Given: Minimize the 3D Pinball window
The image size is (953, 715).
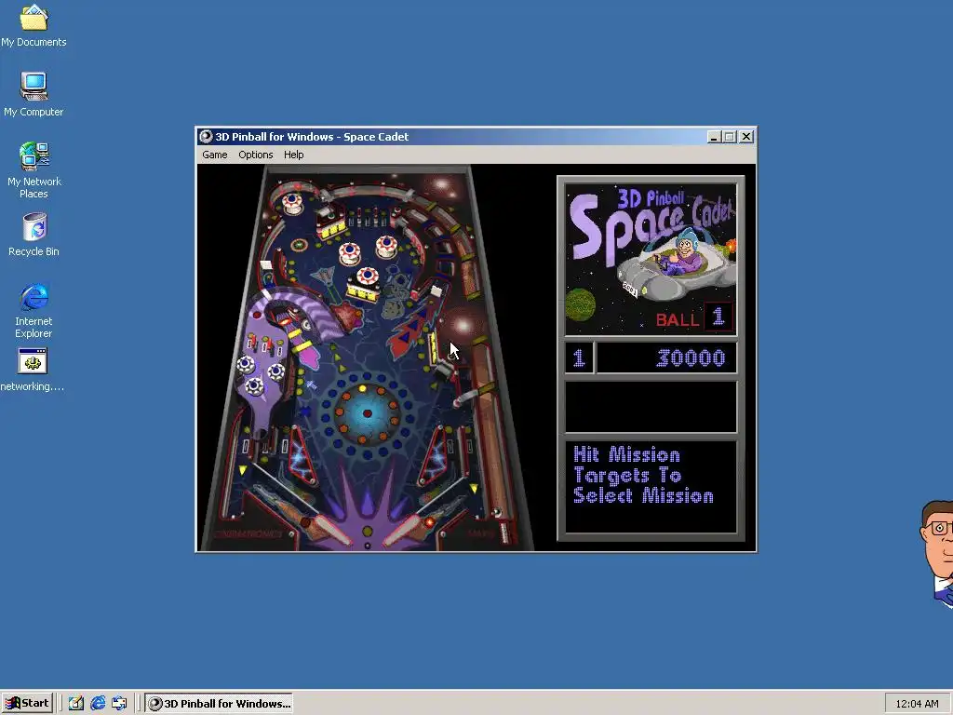Looking at the screenshot, I should coord(714,137).
